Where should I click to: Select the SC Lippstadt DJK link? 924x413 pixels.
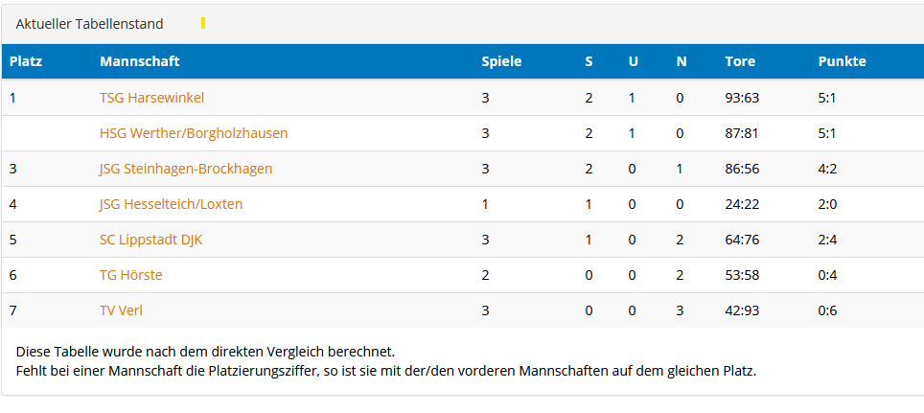(x=150, y=240)
